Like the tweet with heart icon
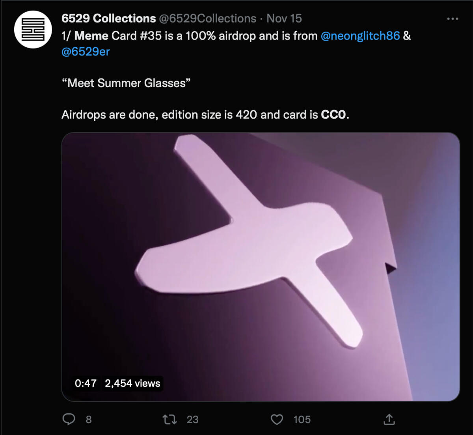The width and height of the screenshot is (473, 435). click(277, 419)
